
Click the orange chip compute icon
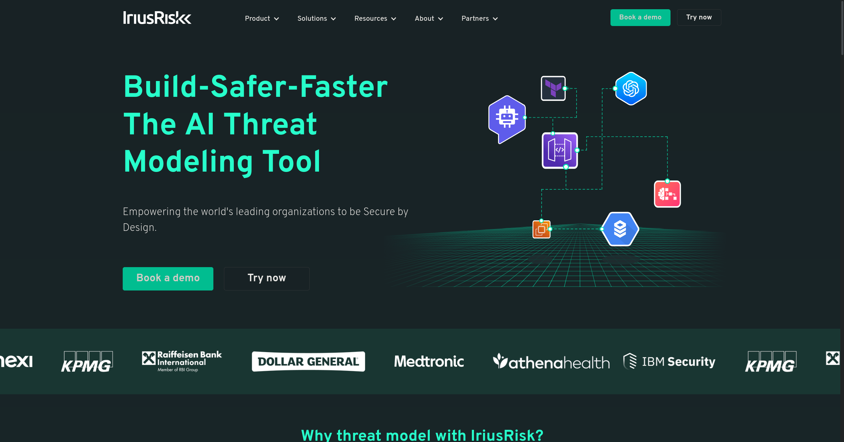(541, 229)
